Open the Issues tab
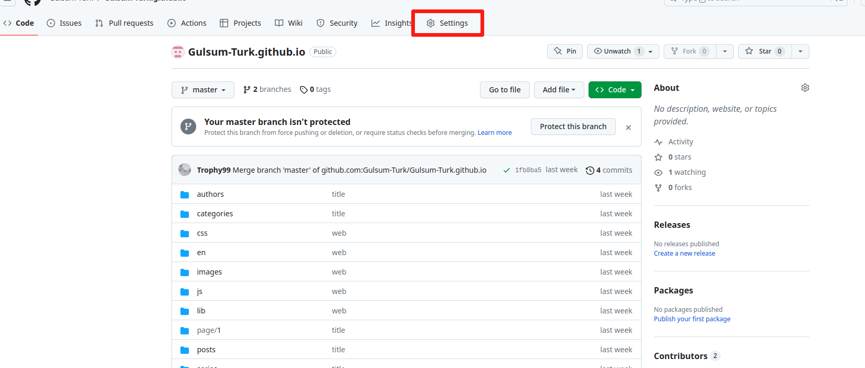The image size is (865, 368). [x=64, y=23]
